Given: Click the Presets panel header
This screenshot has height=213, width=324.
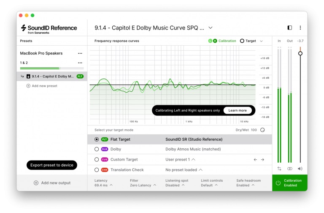Looking at the screenshot, I should point(26,41).
